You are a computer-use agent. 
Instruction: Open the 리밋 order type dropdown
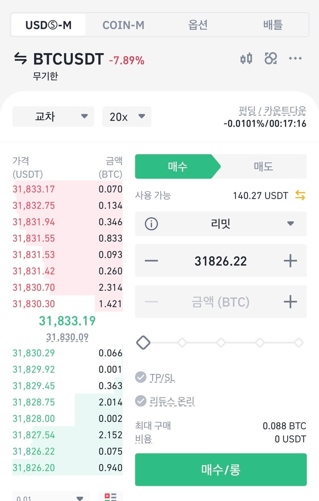(x=221, y=224)
